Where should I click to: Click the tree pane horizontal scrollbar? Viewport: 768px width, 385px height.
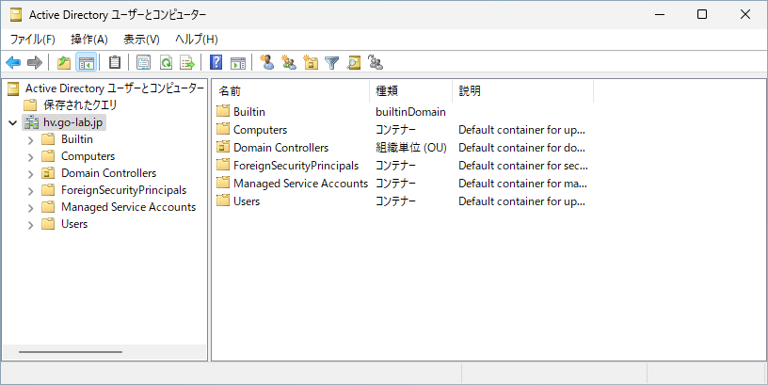pyautogui.click(x=71, y=352)
